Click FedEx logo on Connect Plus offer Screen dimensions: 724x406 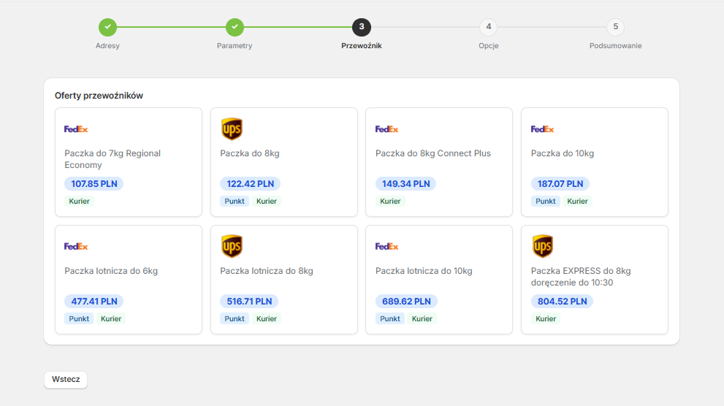pyautogui.click(x=386, y=129)
